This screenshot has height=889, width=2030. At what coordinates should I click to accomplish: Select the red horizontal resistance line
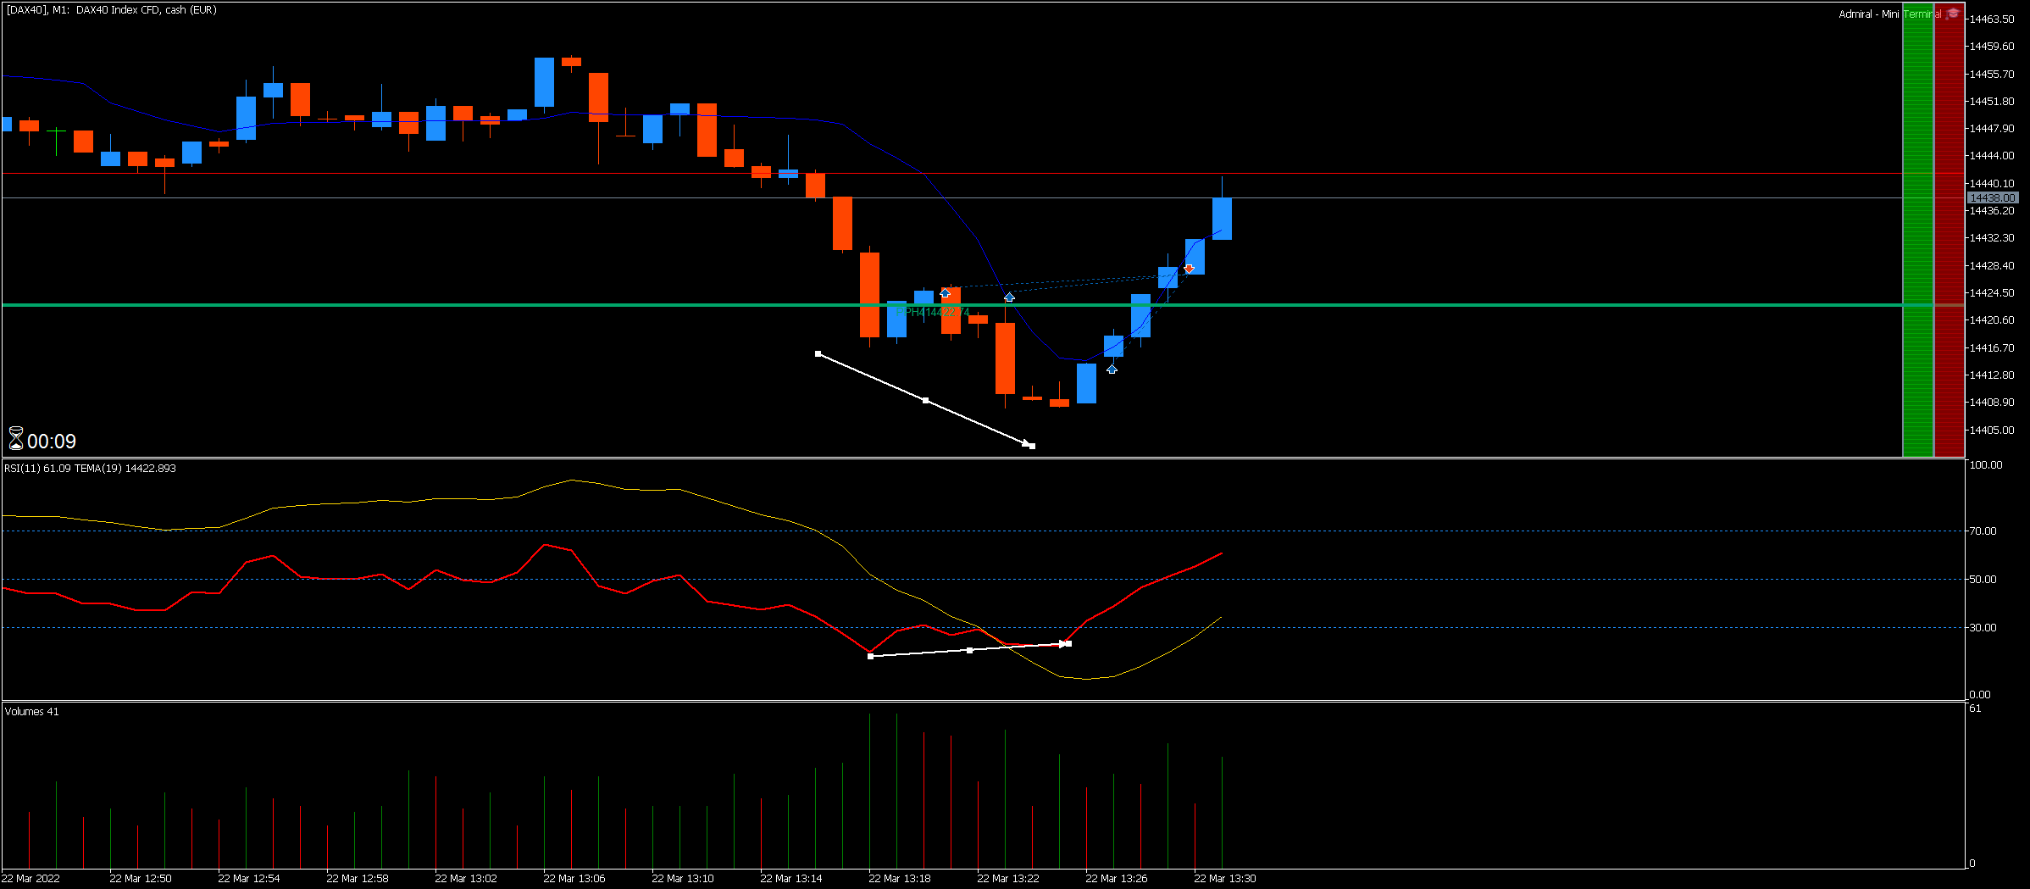[952, 174]
